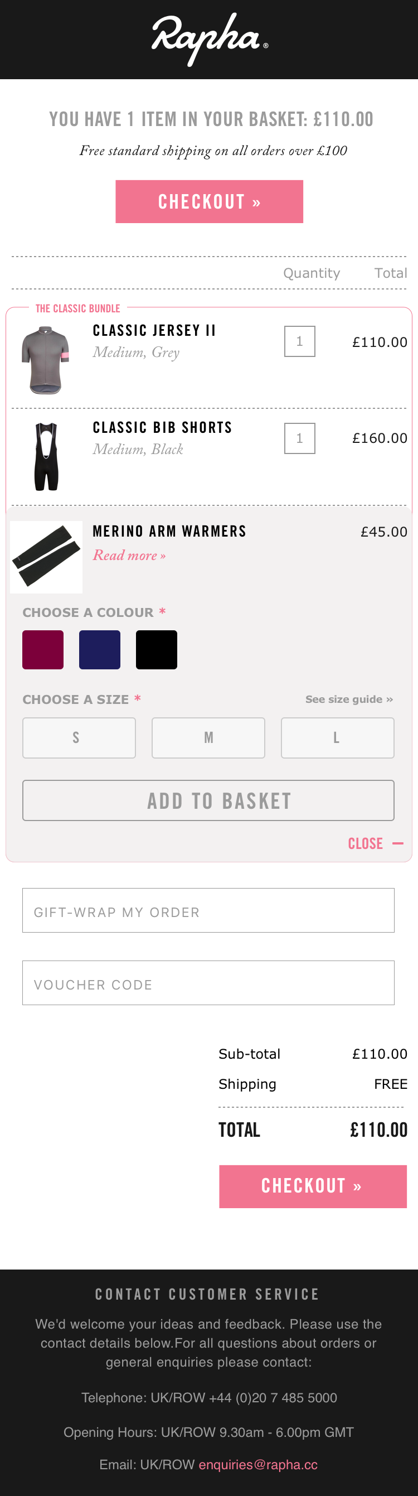Open the Merino Arm Warmers image
The width and height of the screenshot is (418, 1496).
(x=46, y=557)
